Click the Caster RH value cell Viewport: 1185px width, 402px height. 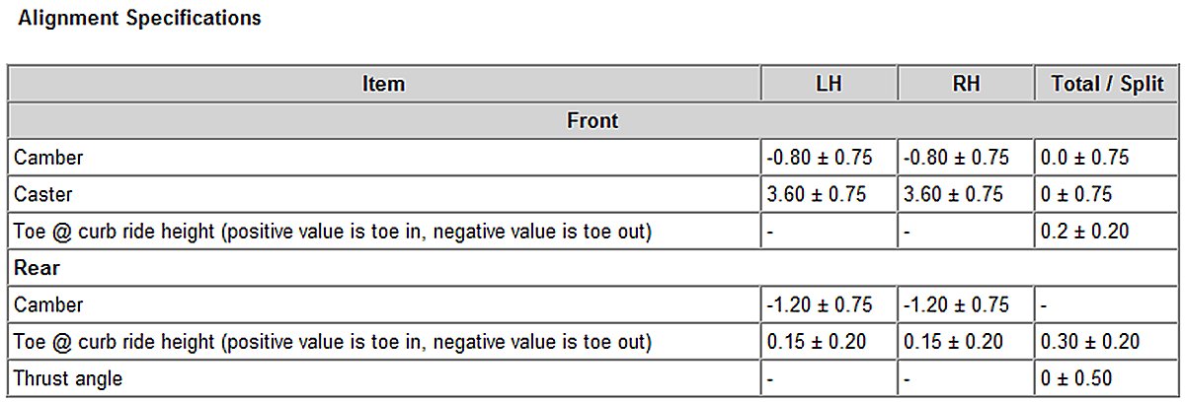[953, 194]
